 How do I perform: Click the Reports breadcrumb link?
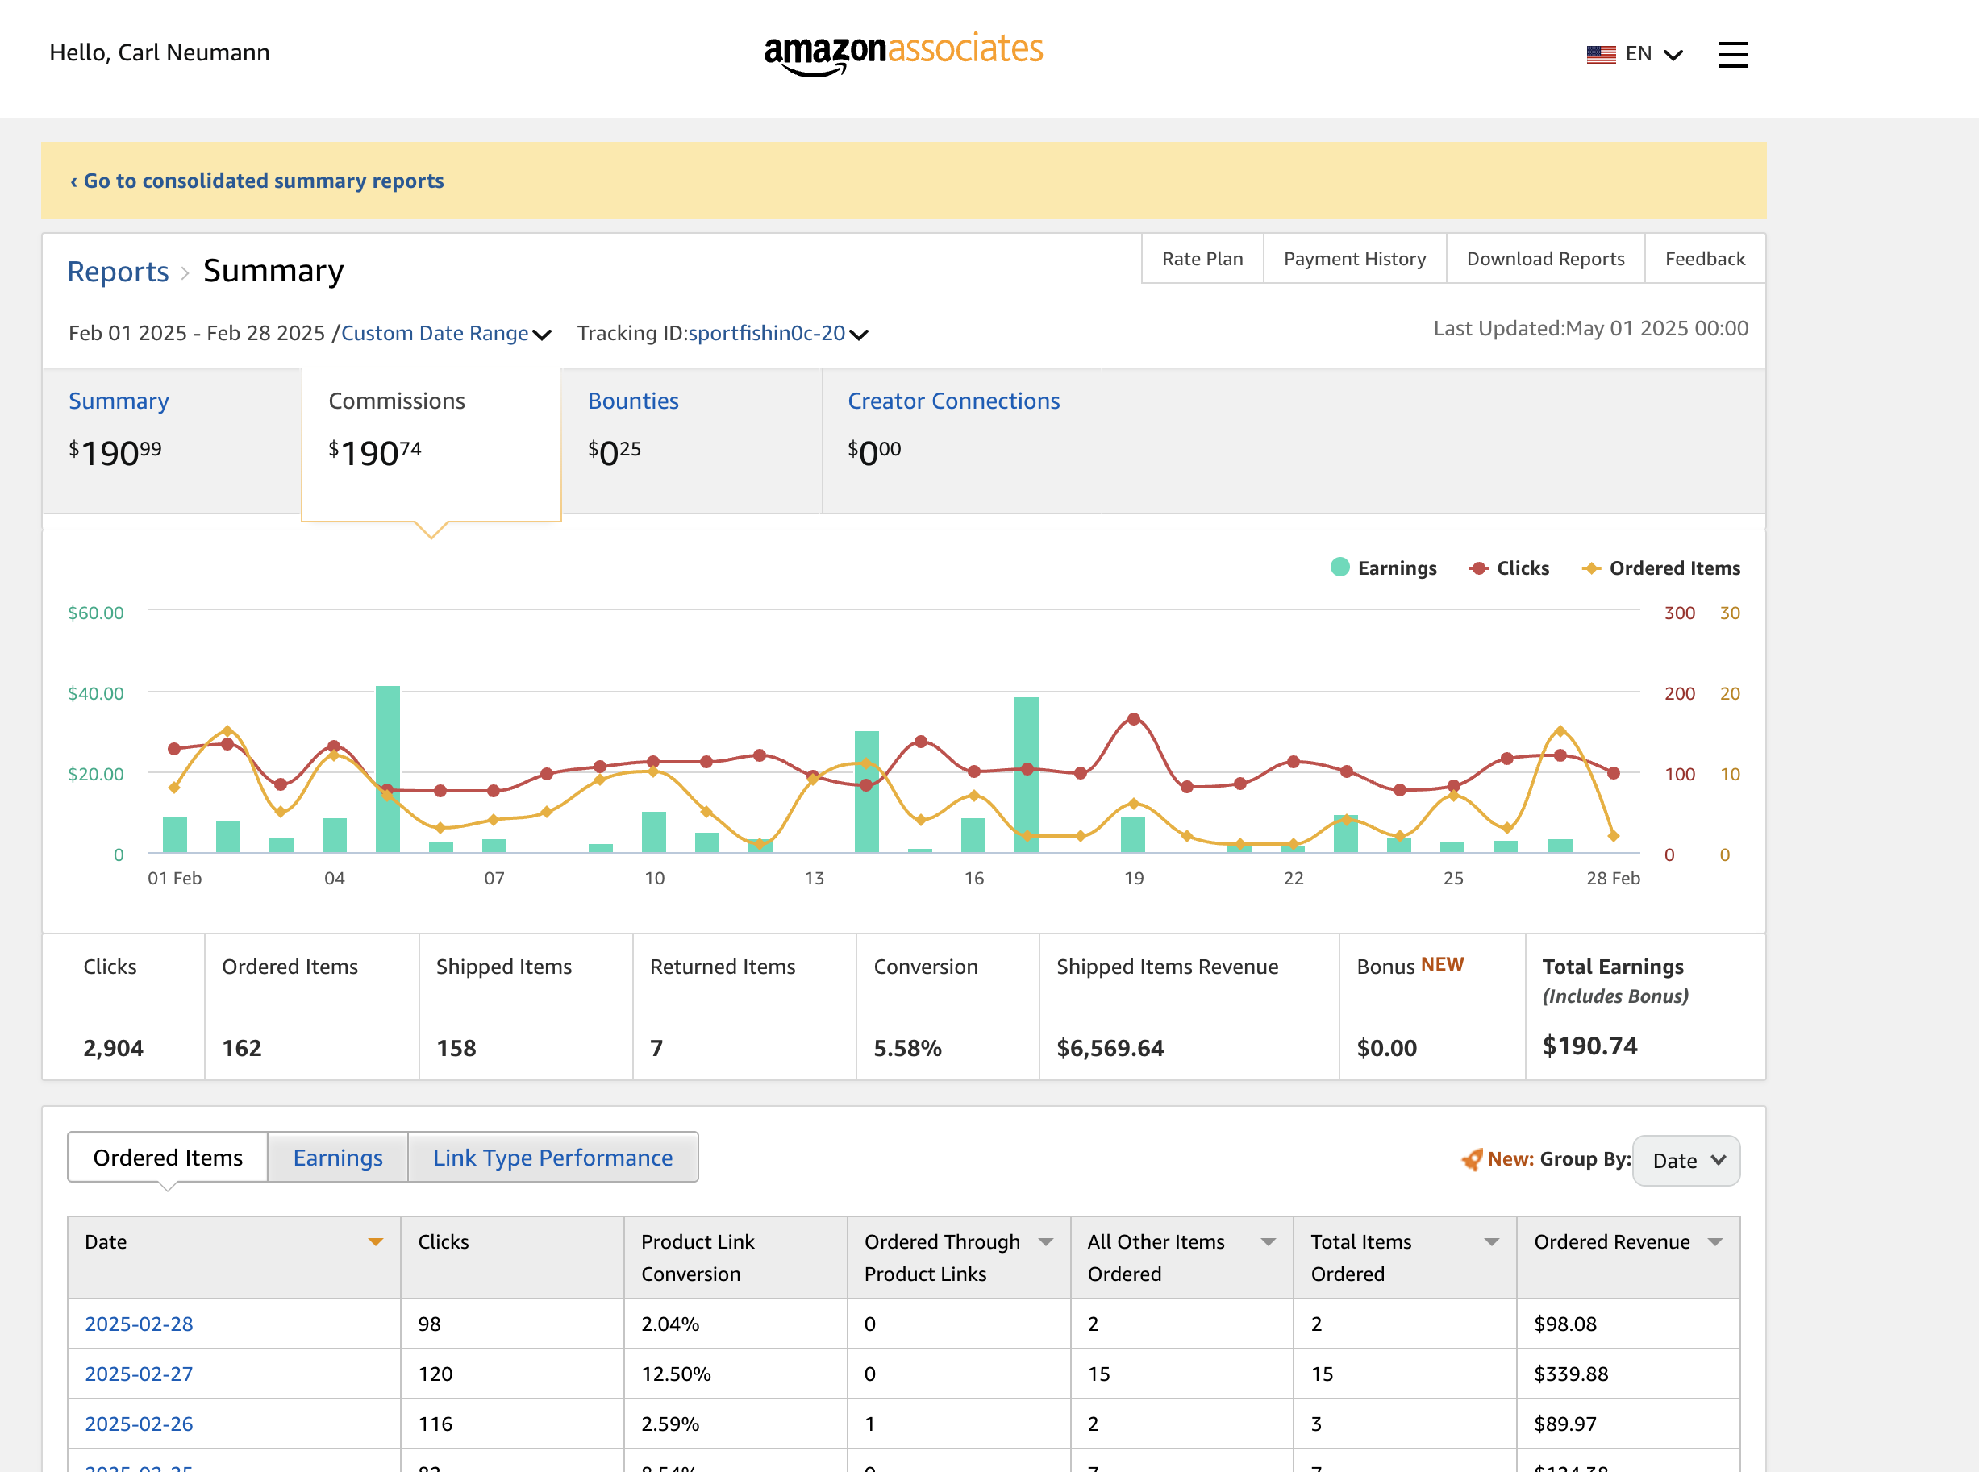[x=118, y=271]
